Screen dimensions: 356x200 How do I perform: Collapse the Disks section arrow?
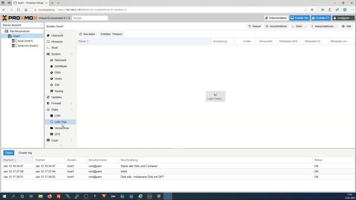pyautogui.click(x=72, y=109)
